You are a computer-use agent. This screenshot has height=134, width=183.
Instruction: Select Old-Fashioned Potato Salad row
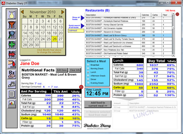[128, 54]
